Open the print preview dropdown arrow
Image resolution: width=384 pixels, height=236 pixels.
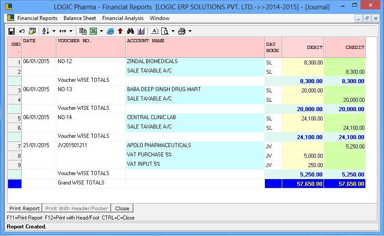pos(173,31)
